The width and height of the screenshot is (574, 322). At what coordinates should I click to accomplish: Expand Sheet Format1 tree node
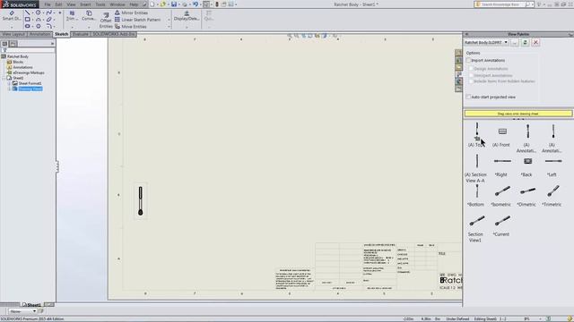point(10,83)
